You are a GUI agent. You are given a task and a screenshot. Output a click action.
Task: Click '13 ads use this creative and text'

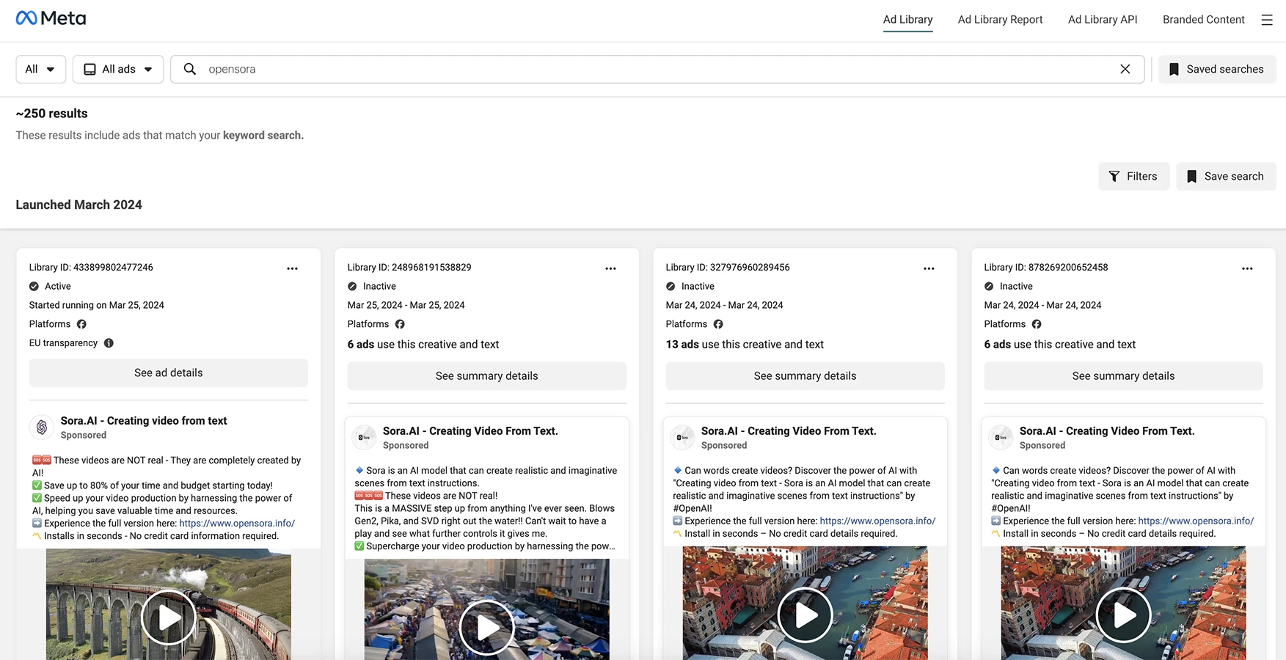pos(745,345)
